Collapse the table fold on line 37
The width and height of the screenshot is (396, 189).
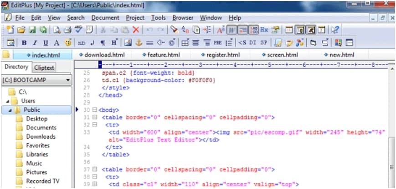click(x=95, y=169)
